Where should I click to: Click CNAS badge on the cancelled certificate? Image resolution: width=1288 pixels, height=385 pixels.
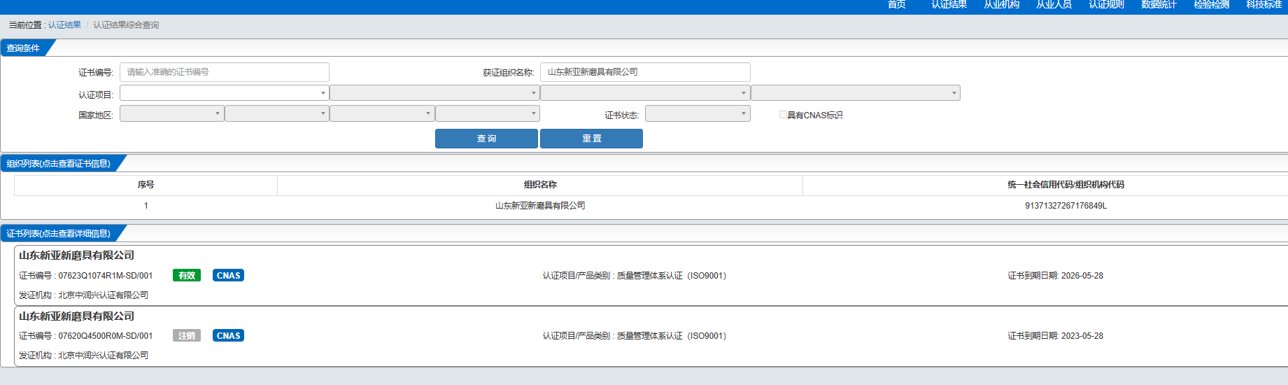pos(228,335)
